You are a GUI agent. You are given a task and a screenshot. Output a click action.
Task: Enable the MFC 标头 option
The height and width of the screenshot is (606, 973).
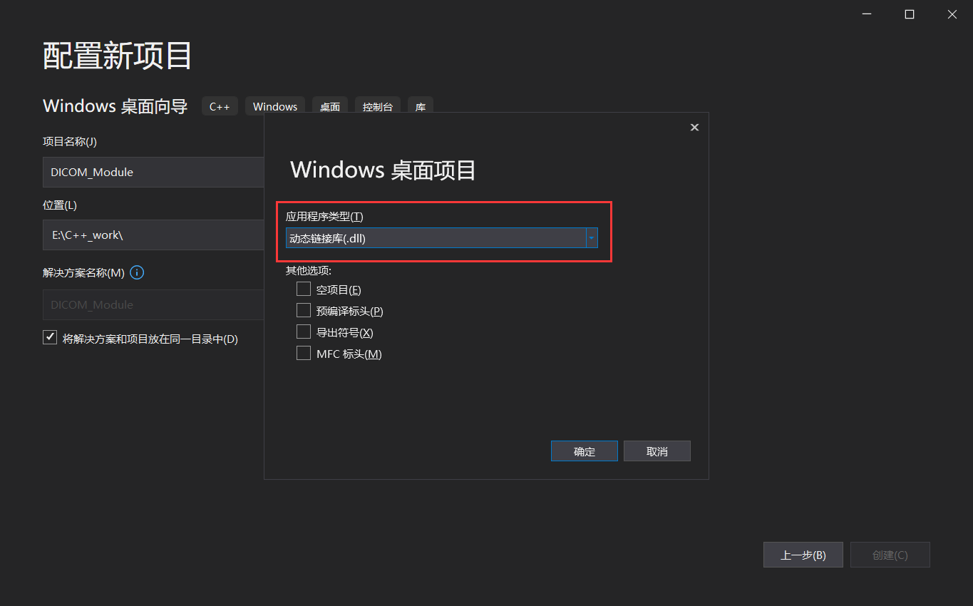tap(303, 353)
